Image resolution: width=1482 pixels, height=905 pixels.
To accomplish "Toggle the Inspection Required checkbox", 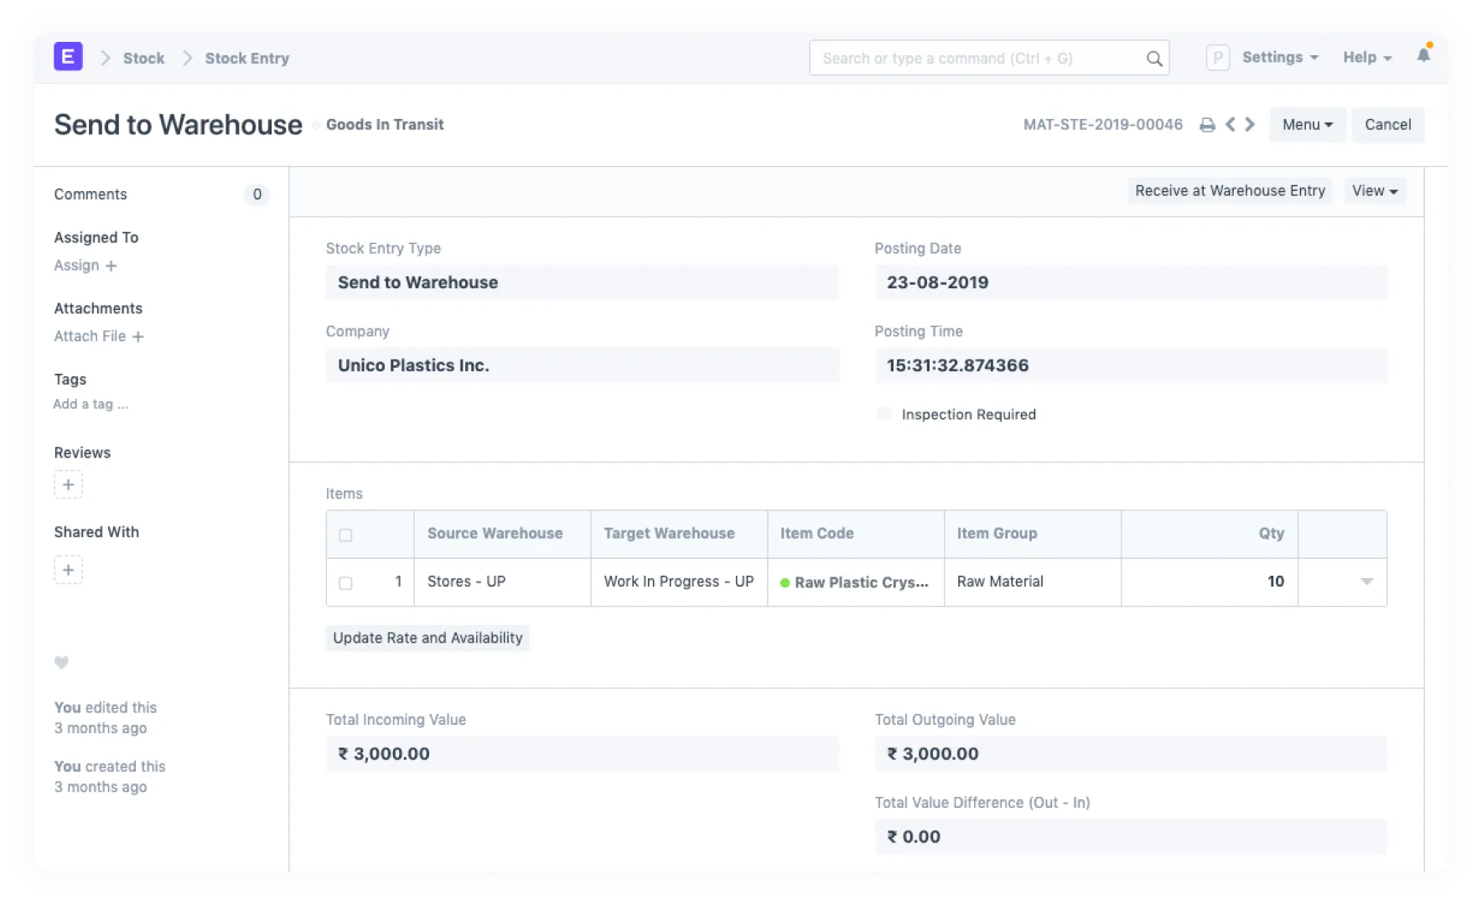I will click(884, 414).
